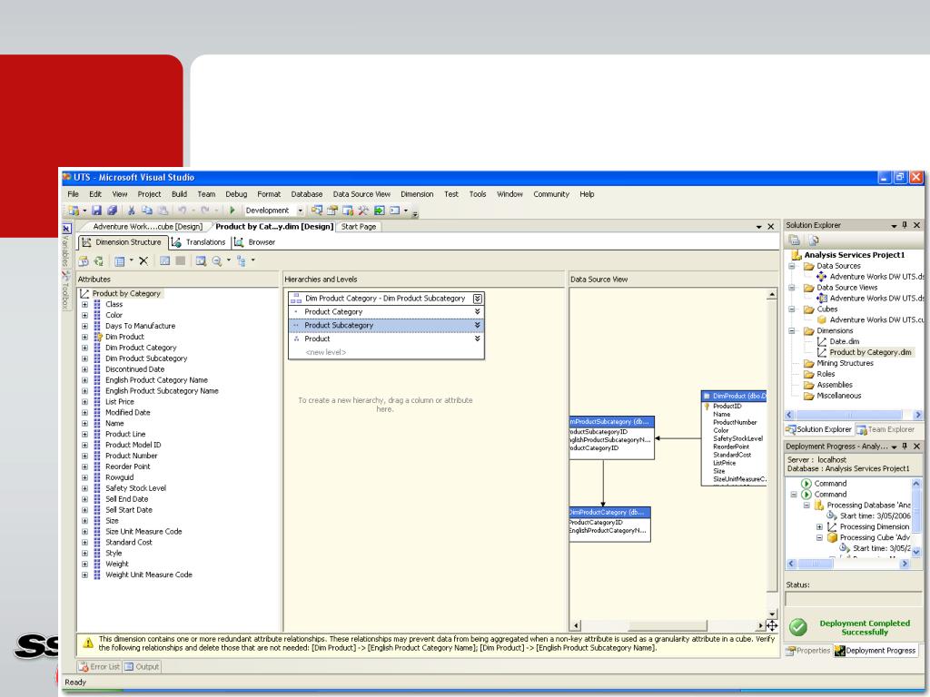
Task: Click the view attributes list icon in dimension toolbar
Action: pos(120,260)
